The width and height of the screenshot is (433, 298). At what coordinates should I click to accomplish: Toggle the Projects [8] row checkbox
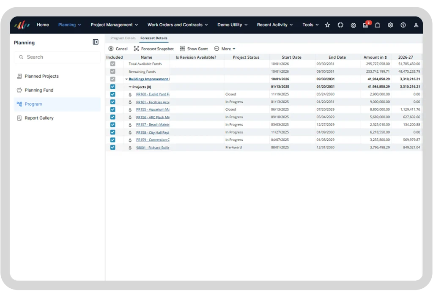click(x=112, y=87)
